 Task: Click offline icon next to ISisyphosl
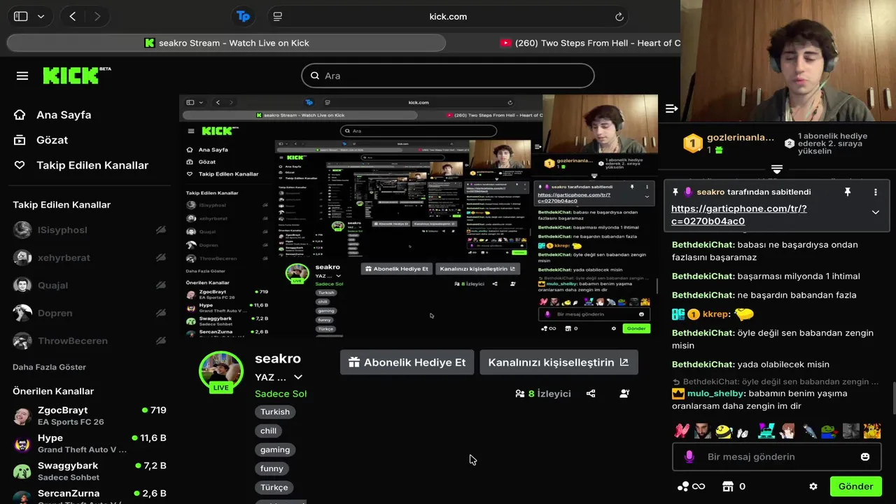click(x=160, y=230)
